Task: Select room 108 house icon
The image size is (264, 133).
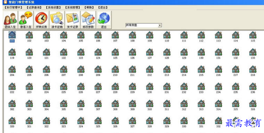Action: pyautogui.click(x=132, y=35)
